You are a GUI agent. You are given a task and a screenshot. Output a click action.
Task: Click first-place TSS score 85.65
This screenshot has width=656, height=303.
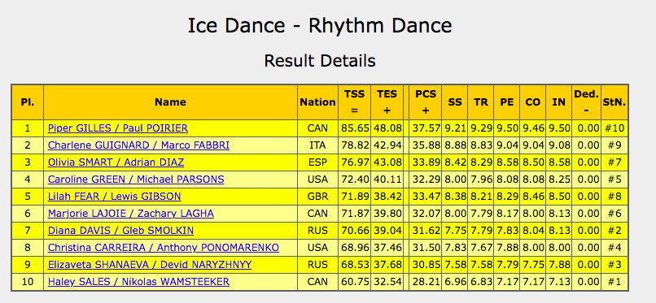tap(354, 128)
